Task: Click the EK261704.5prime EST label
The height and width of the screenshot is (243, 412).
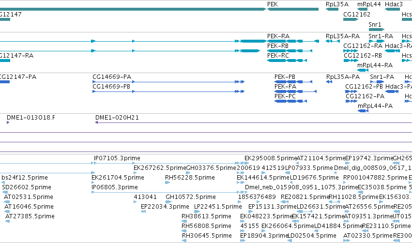Action: [x=118, y=178]
